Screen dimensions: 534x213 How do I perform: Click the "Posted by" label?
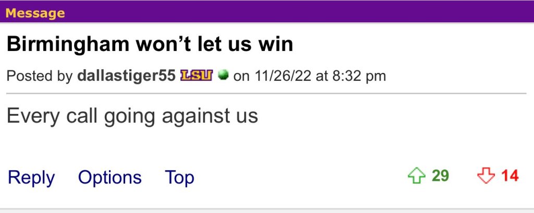coord(39,76)
